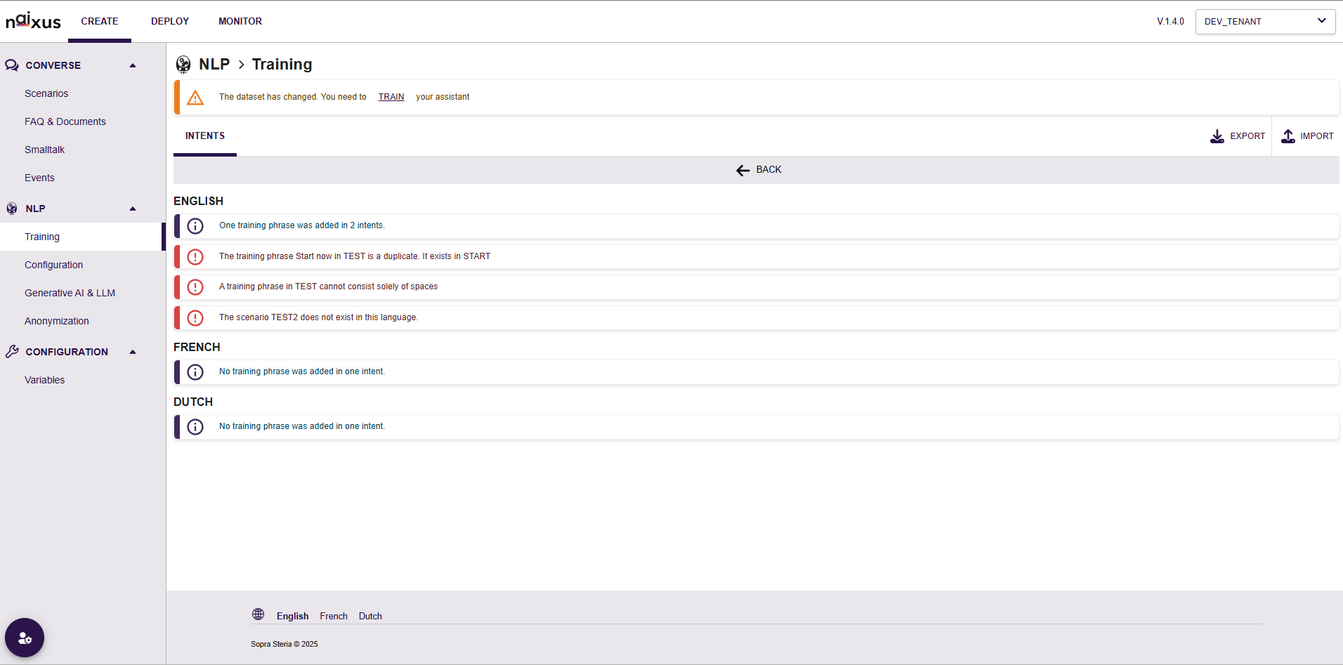The height and width of the screenshot is (665, 1343).
Task: Open Events in the sidebar
Action: pos(39,178)
